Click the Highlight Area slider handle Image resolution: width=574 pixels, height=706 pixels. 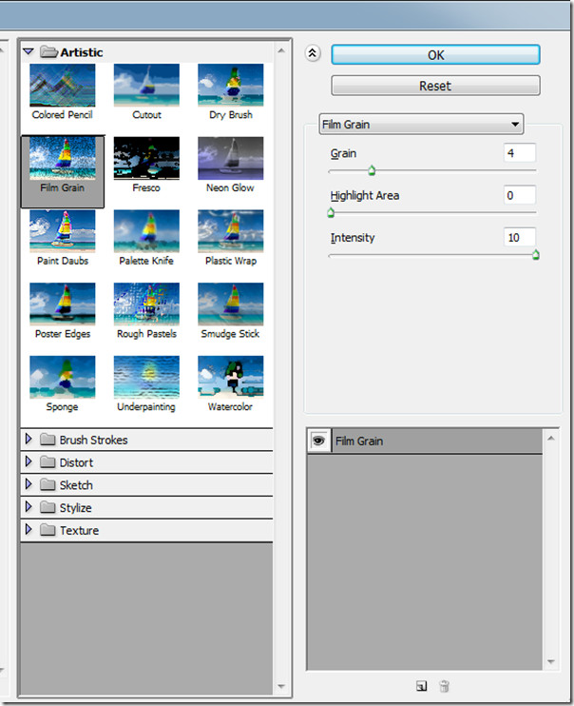pos(331,212)
